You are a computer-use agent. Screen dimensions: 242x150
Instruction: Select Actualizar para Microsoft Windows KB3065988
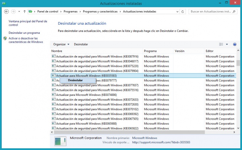click(x=144, y=124)
